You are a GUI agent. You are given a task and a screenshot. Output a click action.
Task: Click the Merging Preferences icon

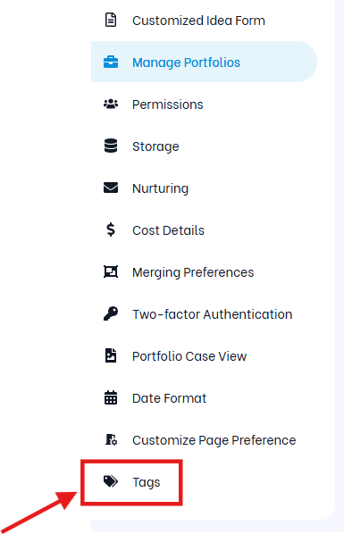(111, 271)
